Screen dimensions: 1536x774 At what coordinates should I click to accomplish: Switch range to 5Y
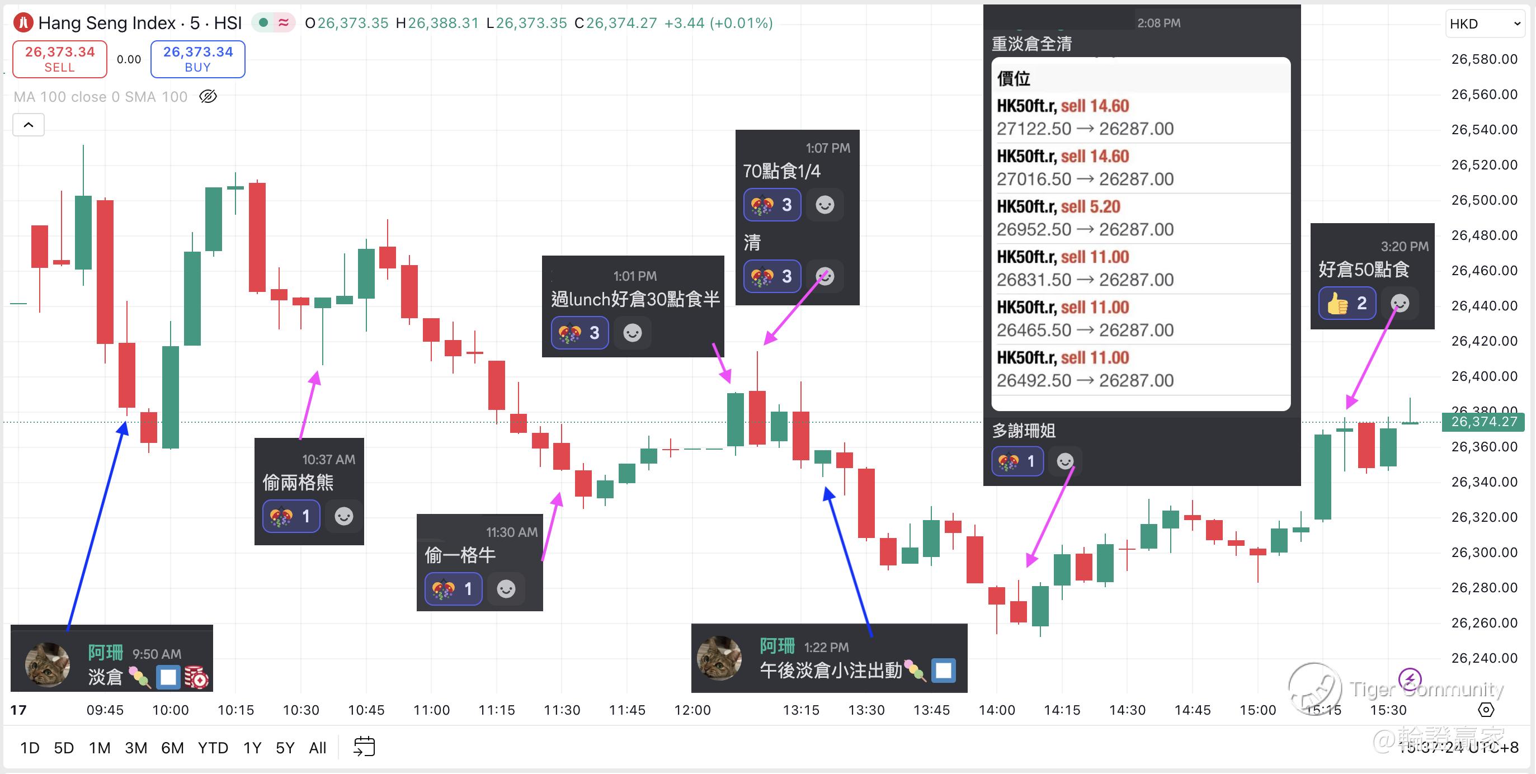click(284, 748)
